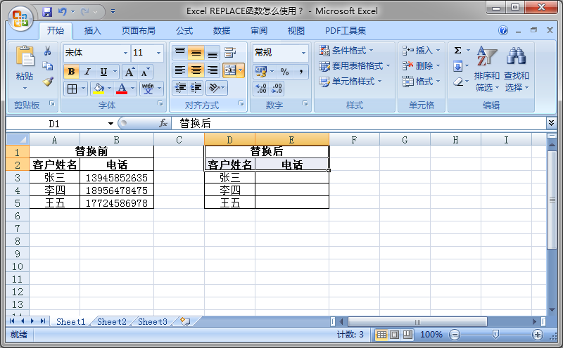Open the Fill down icon
Image resolution: width=563 pixels, height=348 pixels.
tap(458, 66)
